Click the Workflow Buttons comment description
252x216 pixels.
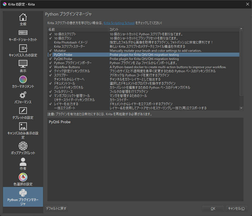coord(168,67)
